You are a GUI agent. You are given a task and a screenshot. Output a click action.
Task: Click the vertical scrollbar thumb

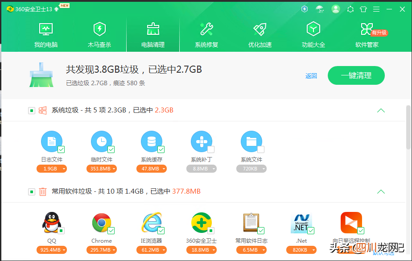408,127
